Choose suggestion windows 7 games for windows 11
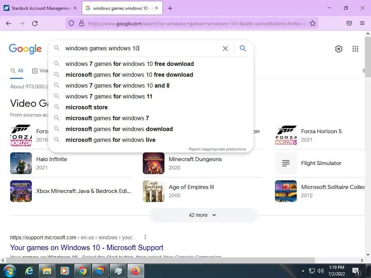The image size is (371, 278). [151, 96]
